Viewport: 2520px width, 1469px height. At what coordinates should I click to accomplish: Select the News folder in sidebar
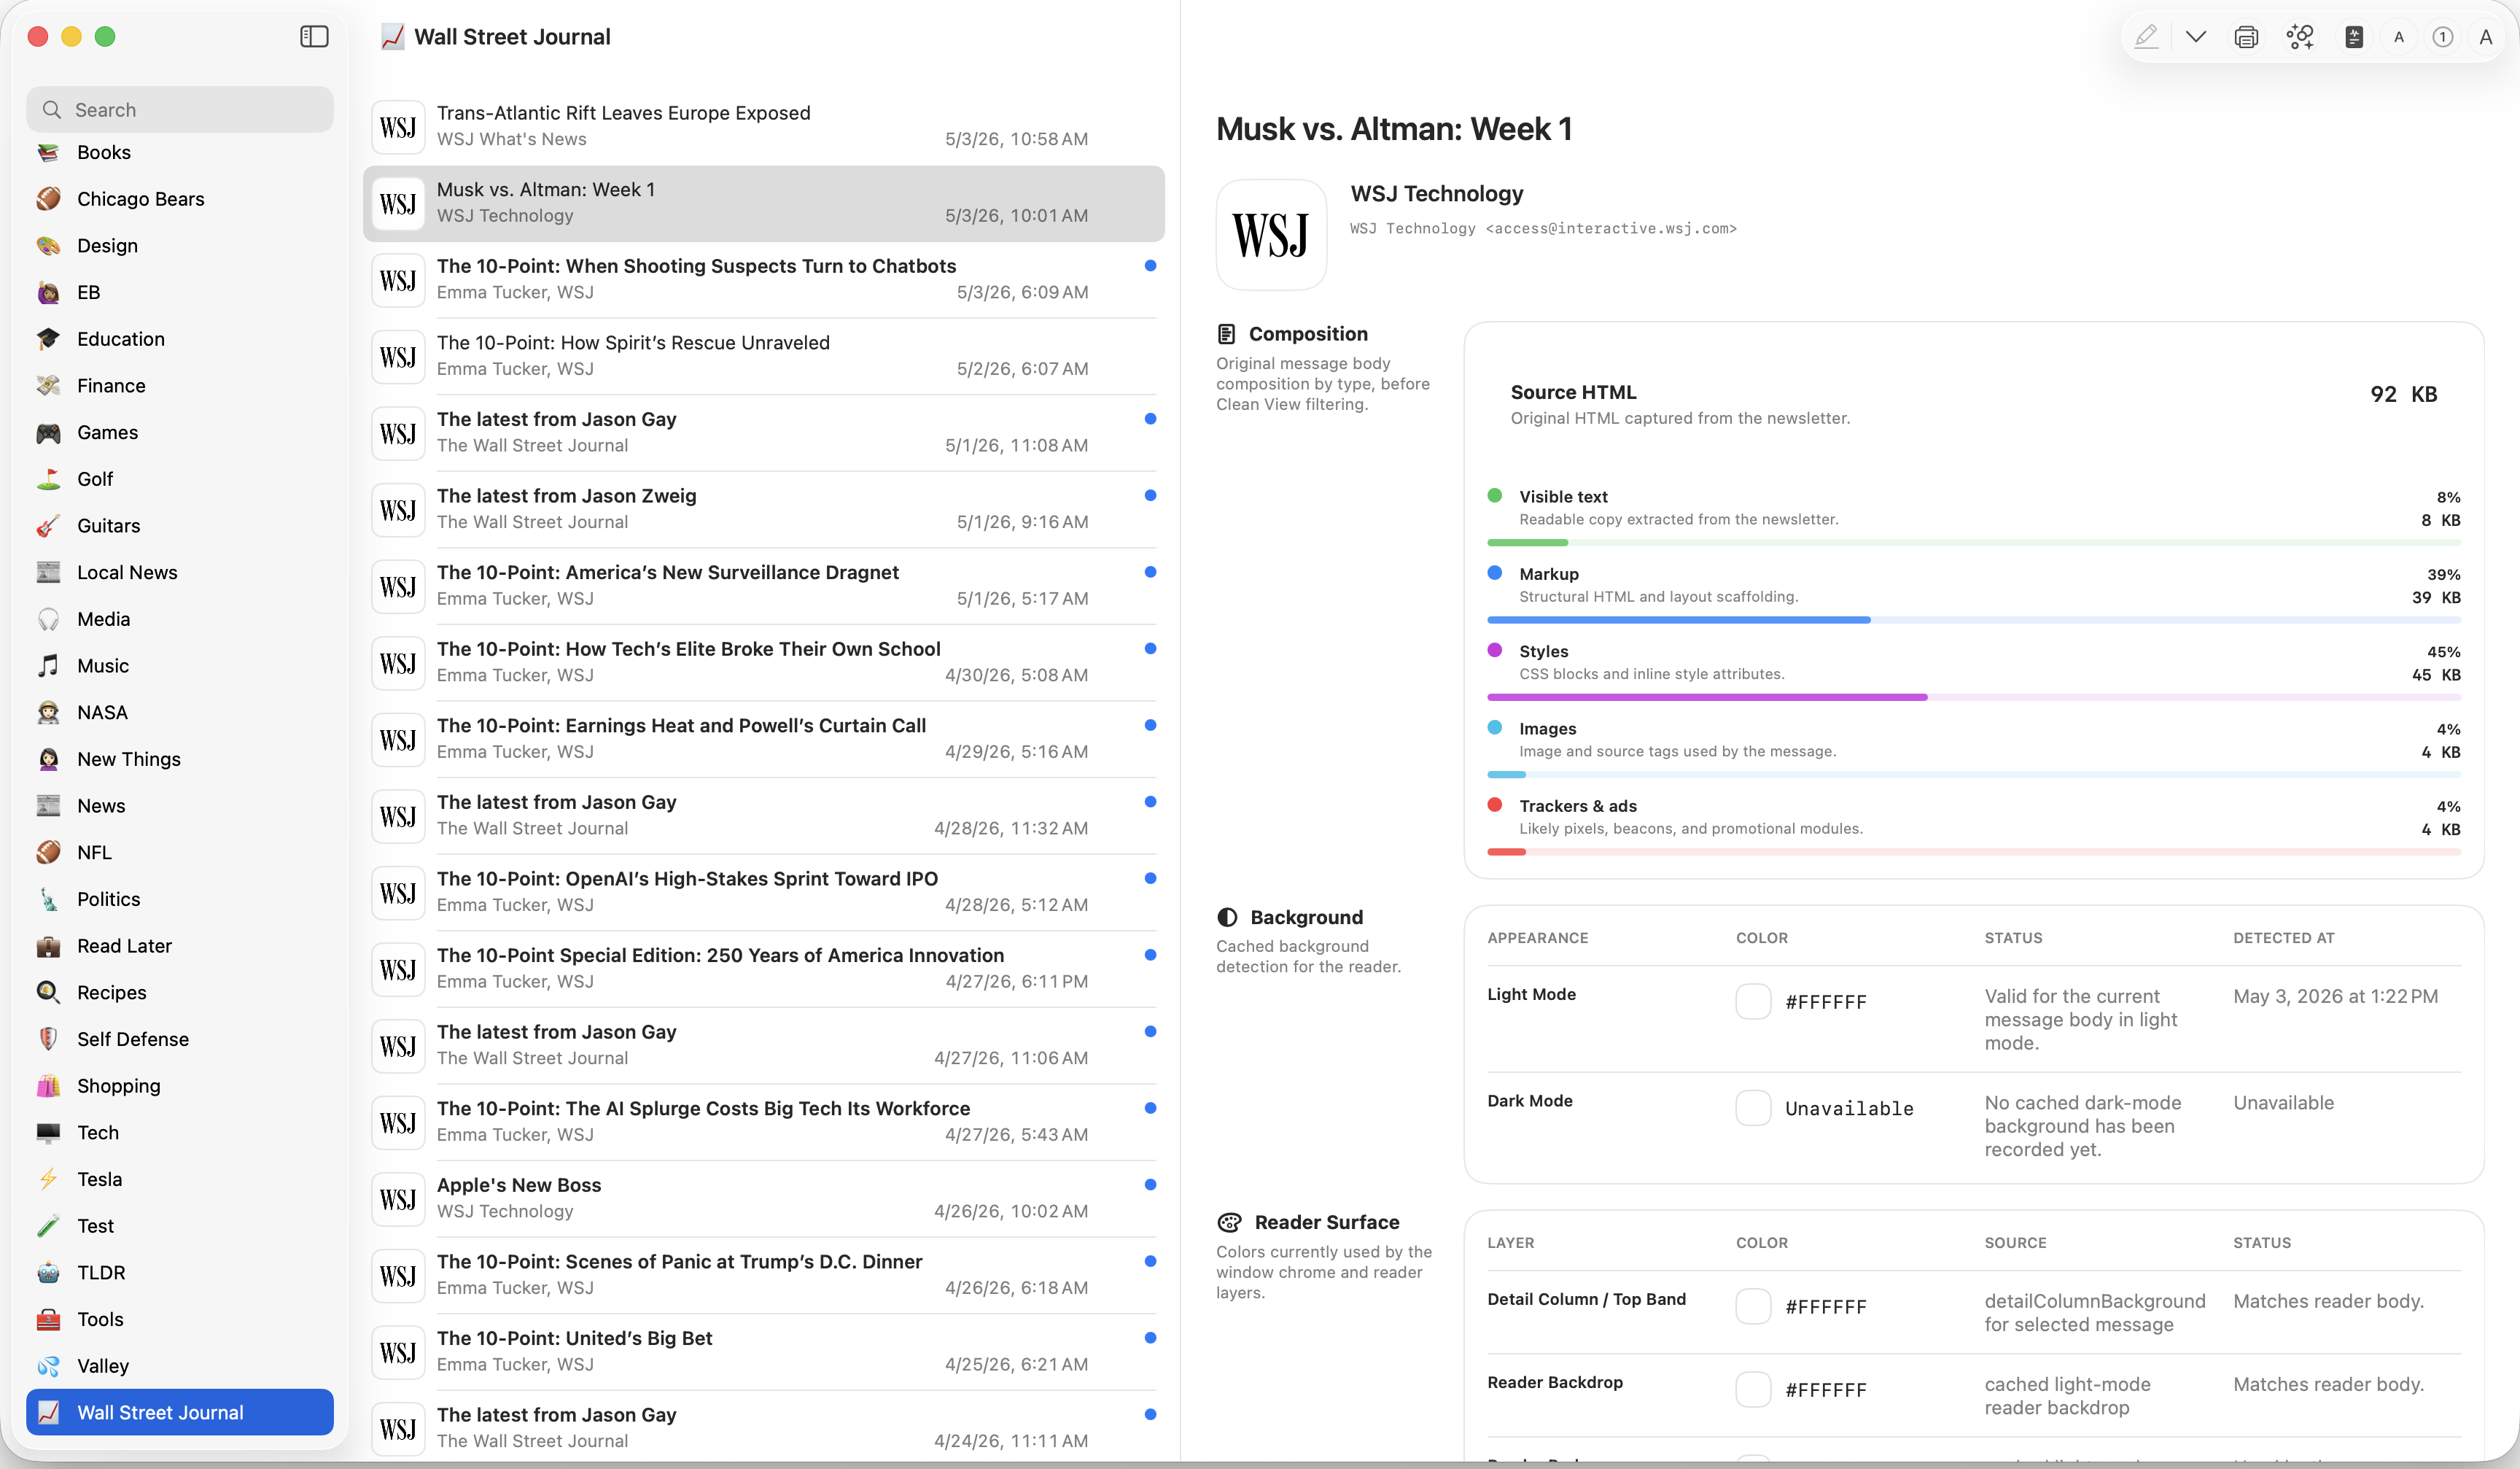pos(180,805)
